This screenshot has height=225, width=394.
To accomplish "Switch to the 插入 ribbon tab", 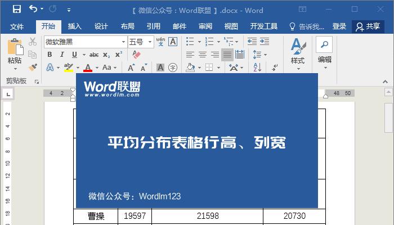I will [x=75, y=26].
